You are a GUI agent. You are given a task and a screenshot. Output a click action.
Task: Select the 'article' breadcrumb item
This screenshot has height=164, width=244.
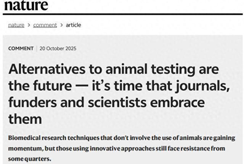coord(74,25)
